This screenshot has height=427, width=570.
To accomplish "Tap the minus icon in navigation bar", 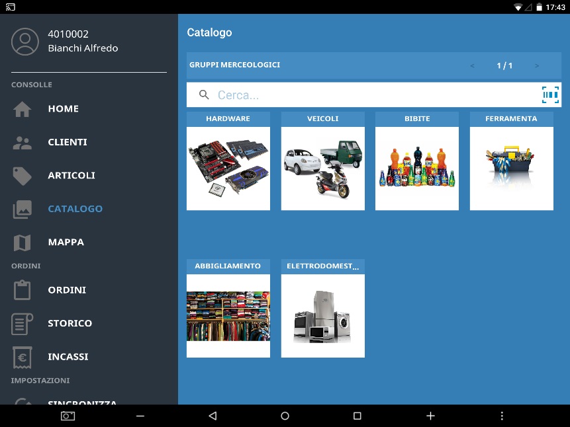I will point(140,416).
